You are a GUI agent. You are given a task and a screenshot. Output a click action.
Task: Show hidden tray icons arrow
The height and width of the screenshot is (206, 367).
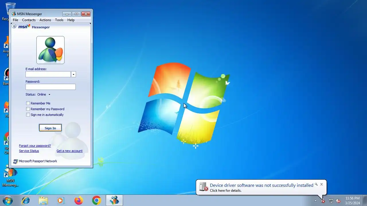pyautogui.click(x=315, y=201)
